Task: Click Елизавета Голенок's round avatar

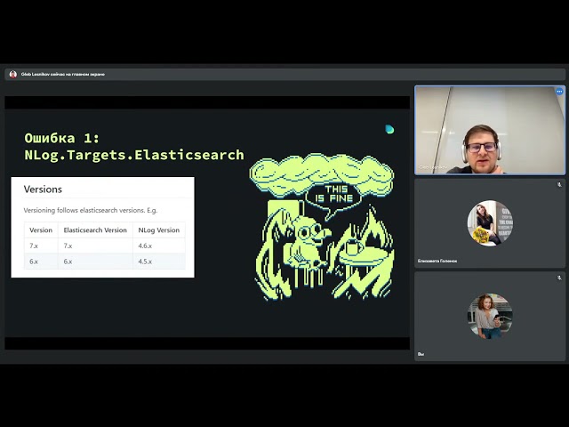Action: click(x=490, y=223)
